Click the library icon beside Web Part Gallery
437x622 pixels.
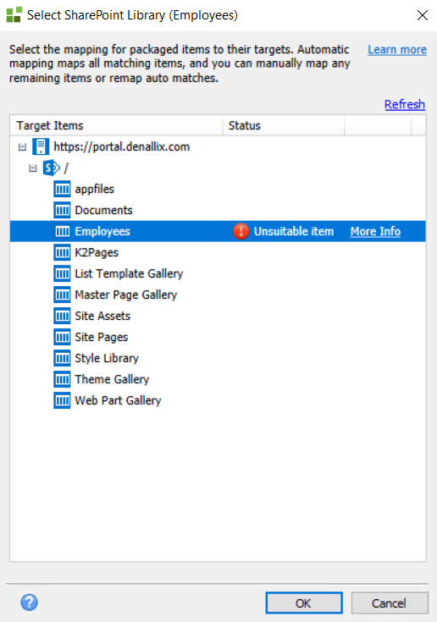click(x=62, y=400)
